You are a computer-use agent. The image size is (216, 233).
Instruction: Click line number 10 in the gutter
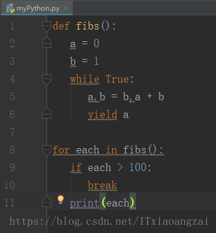pyautogui.click(x=9, y=185)
